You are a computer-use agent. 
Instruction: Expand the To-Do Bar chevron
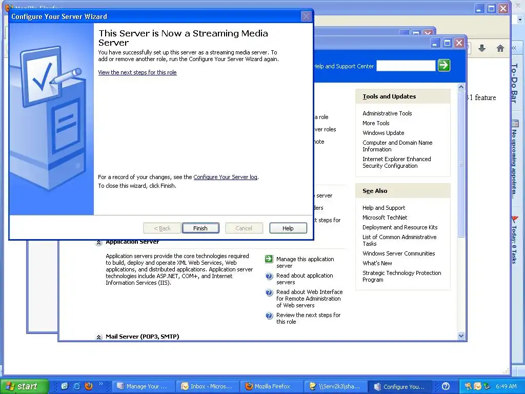pos(514,48)
